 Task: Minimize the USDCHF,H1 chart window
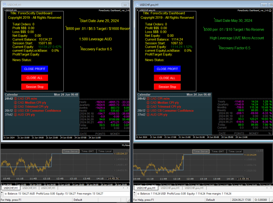pyautogui.click(x=125, y=5)
